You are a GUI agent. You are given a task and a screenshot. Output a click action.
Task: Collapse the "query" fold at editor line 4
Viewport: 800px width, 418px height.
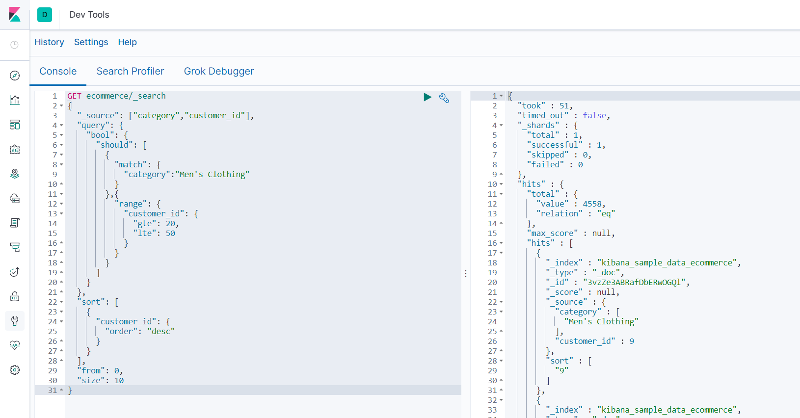(x=61, y=126)
